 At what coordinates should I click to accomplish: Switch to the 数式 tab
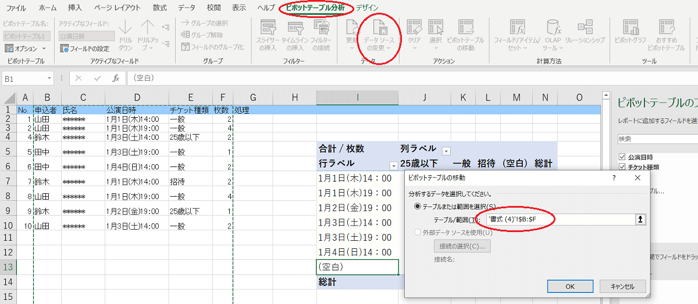click(x=159, y=8)
